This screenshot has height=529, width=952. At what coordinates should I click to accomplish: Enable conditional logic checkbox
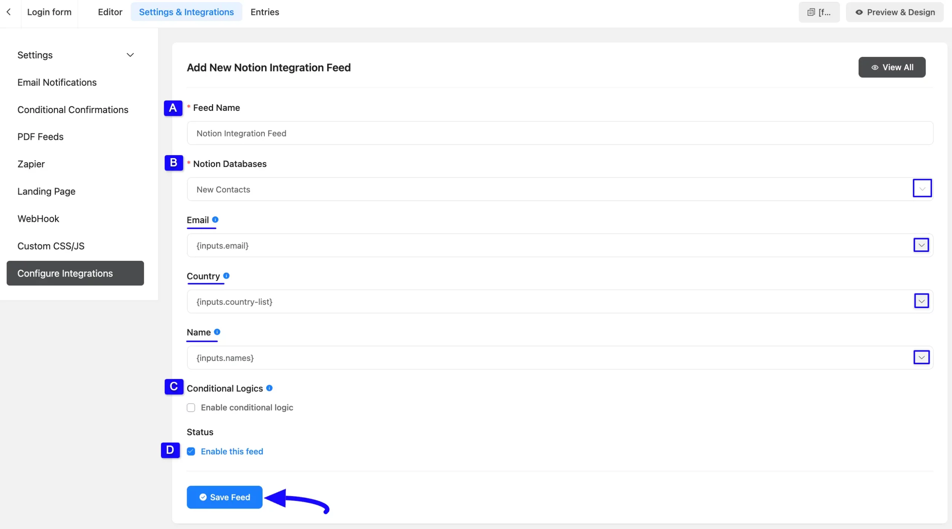coord(191,407)
